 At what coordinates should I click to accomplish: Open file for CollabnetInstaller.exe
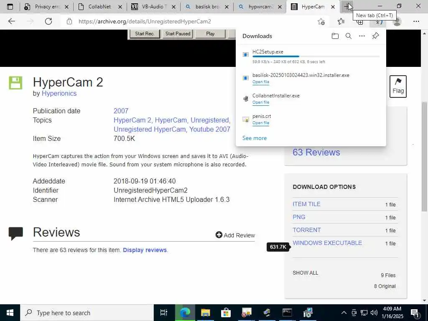pos(261,102)
